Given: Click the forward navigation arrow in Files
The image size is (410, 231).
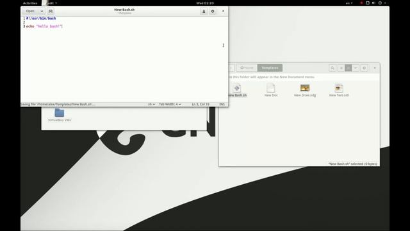Looking at the screenshot, I should [231, 68].
